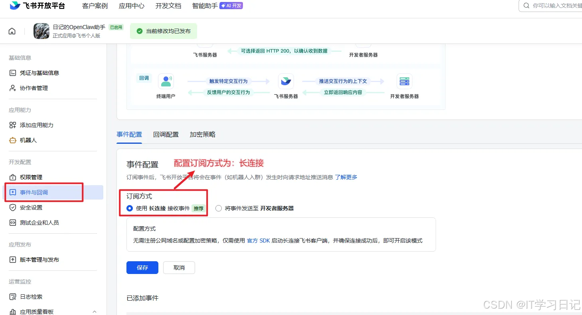The image size is (582, 315).
Task: Click the 保存 button
Action: click(x=142, y=267)
